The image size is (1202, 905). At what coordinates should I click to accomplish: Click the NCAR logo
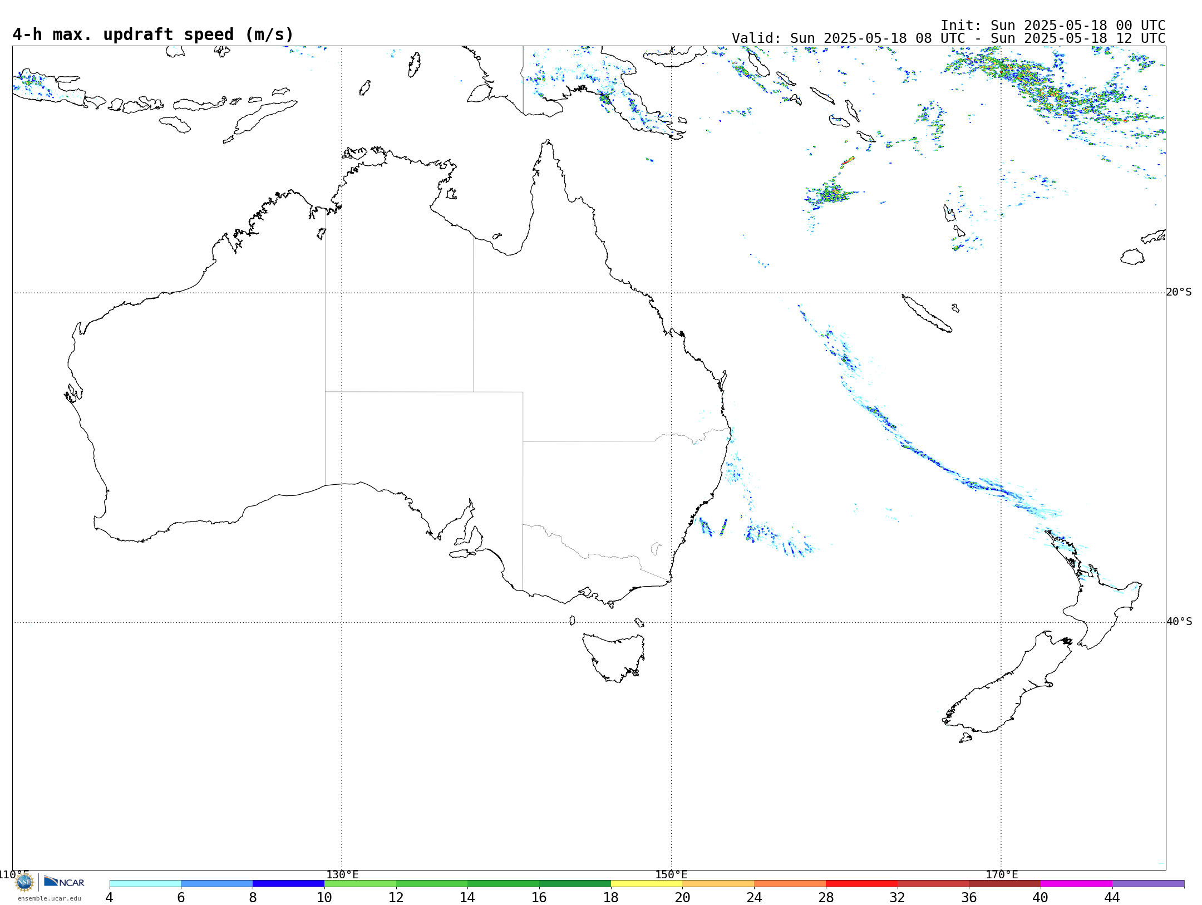pyautogui.click(x=64, y=882)
